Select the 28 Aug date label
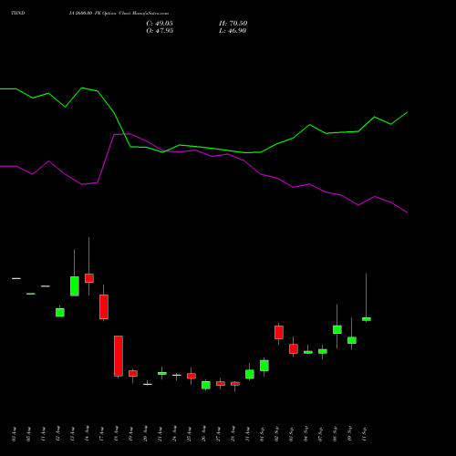The image size is (456, 456). (x=233, y=434)
